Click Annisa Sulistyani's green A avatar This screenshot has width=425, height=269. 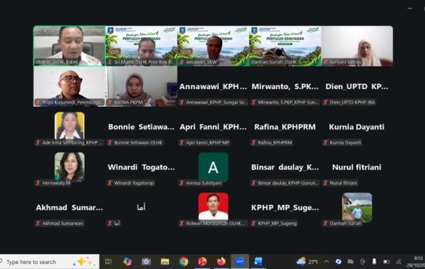point(213,167)
